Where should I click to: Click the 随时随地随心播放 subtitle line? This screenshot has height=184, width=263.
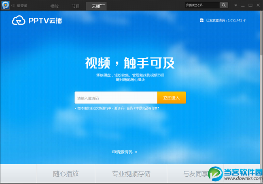(x=130, y=80)
